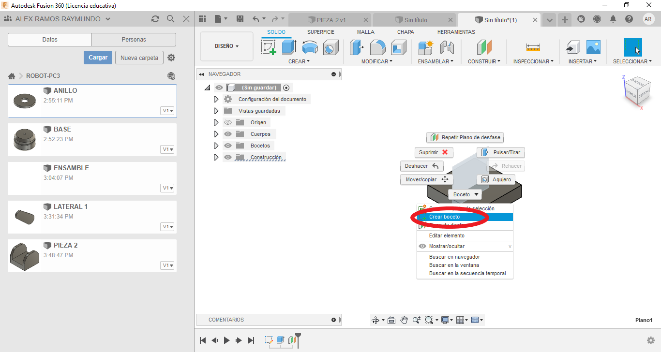Switch to the Personas tab

click(x=134, y=40)
